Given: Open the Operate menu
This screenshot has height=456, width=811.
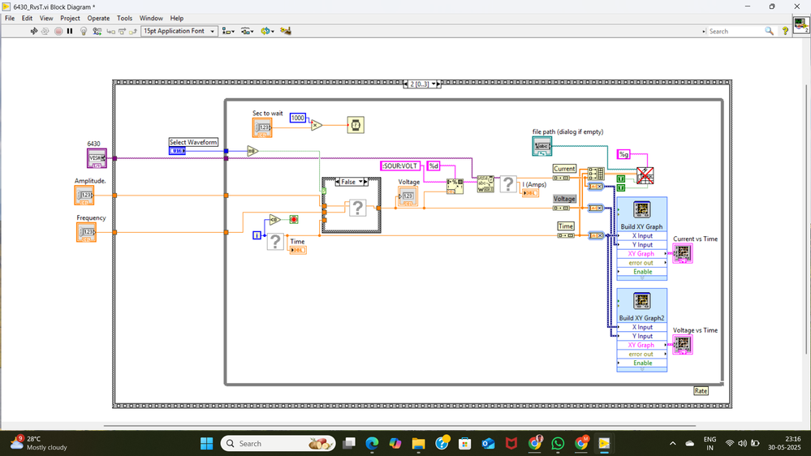Looking at the screenshot, I should click(x=98, y=18).
